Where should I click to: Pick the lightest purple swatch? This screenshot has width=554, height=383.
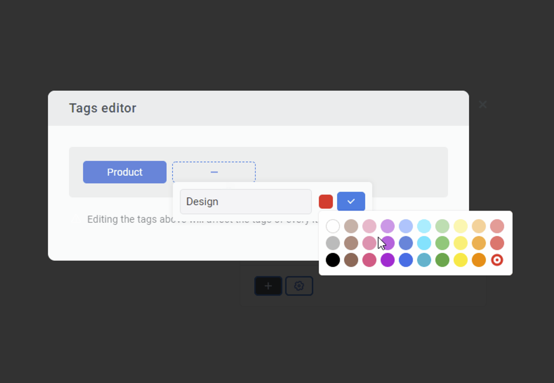pyautogui.click(x=388, y=226)
